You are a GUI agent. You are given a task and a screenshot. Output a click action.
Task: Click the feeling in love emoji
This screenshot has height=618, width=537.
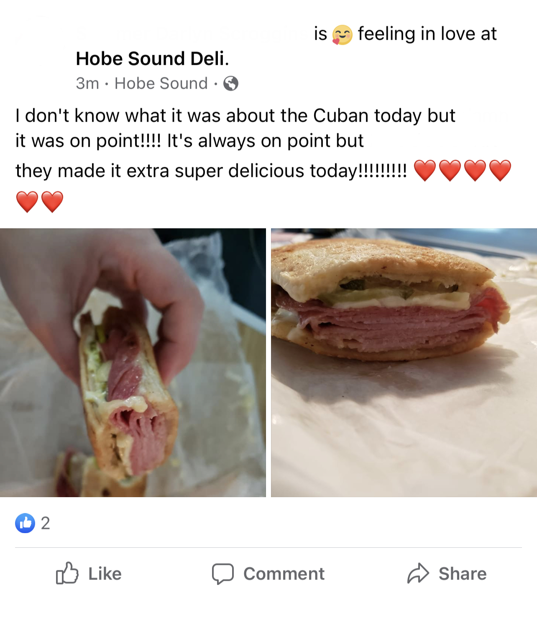(343, 35)
